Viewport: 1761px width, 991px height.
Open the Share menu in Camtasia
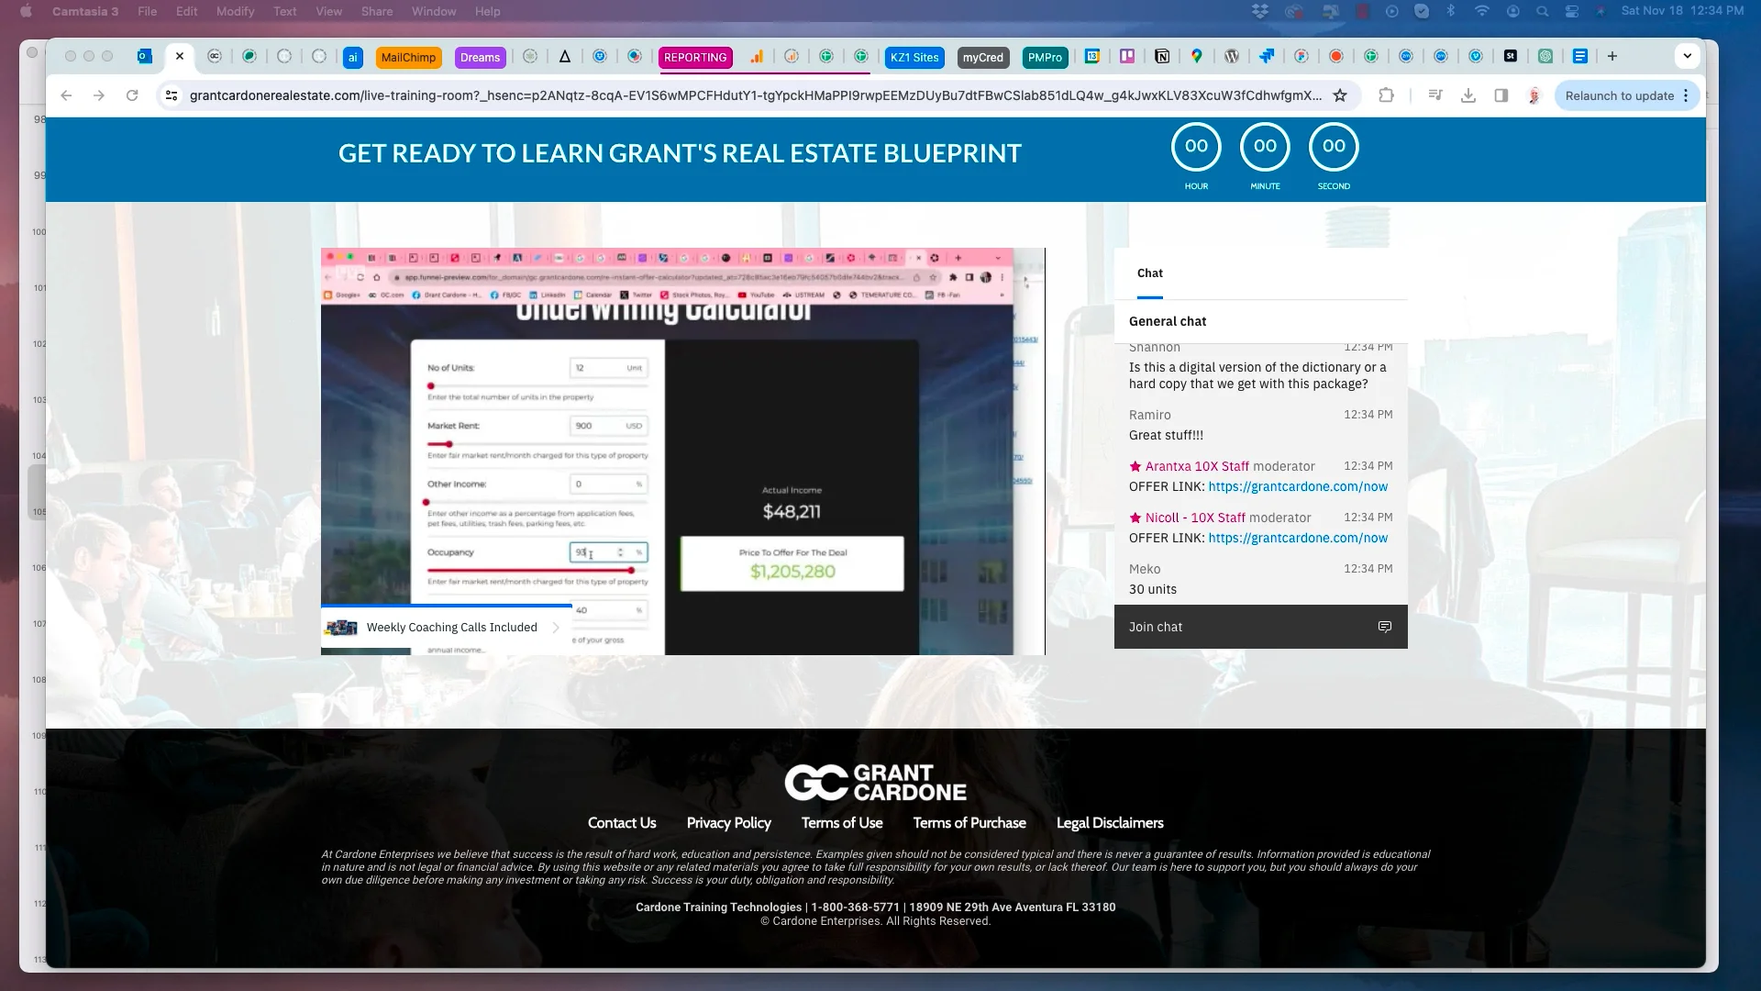[376, 11]
